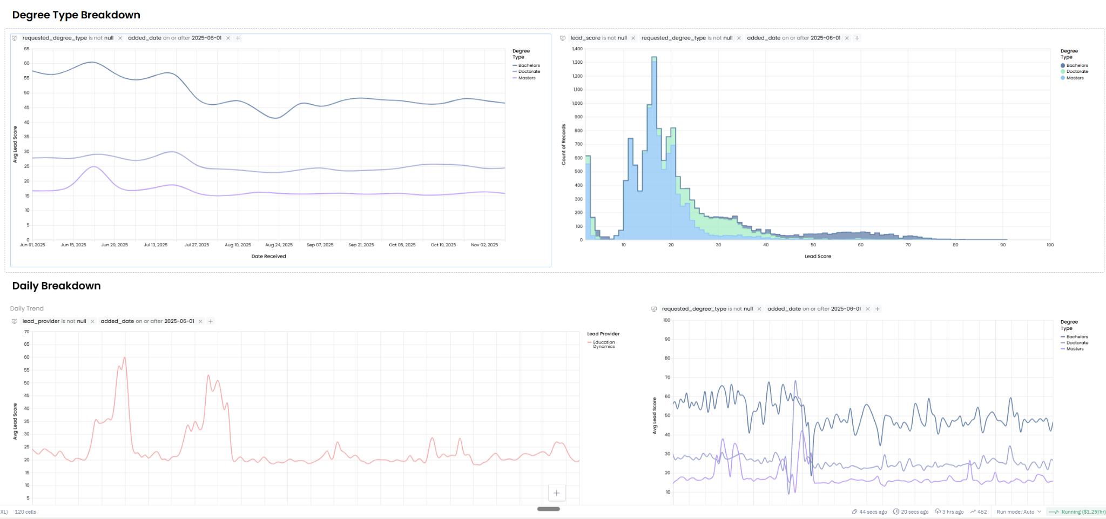Image resolution: width=1106 pixels, height=519 pixels.
Task: Click the horizontal scrollbar handle at bottom
Action: [548, 509]
